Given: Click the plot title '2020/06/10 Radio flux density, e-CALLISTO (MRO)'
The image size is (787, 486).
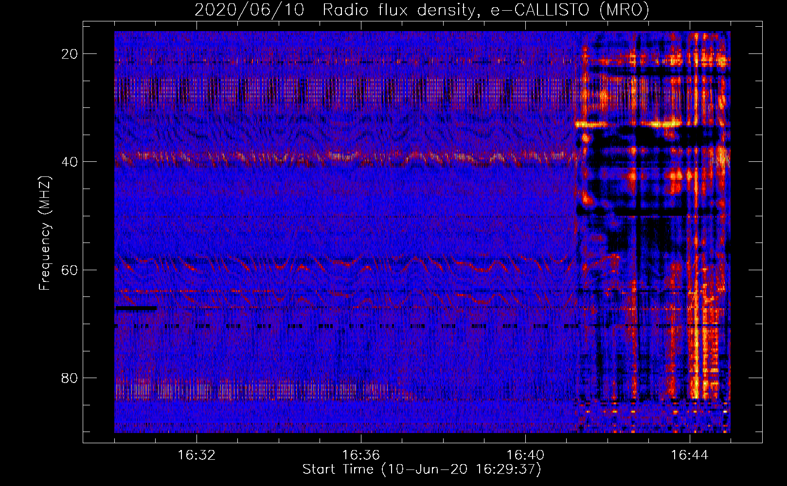Looking at the screenshot, I should coord(422,10).
